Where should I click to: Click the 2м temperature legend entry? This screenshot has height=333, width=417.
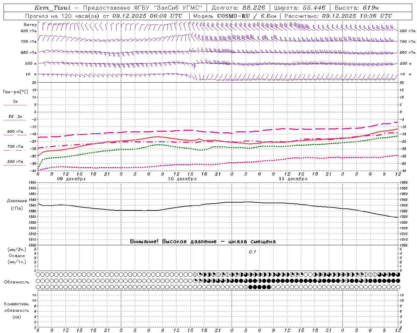point(15,101)
